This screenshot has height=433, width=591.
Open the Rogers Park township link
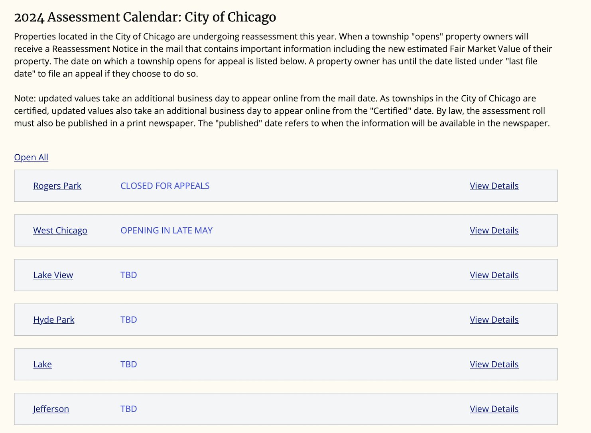(57, 186)
